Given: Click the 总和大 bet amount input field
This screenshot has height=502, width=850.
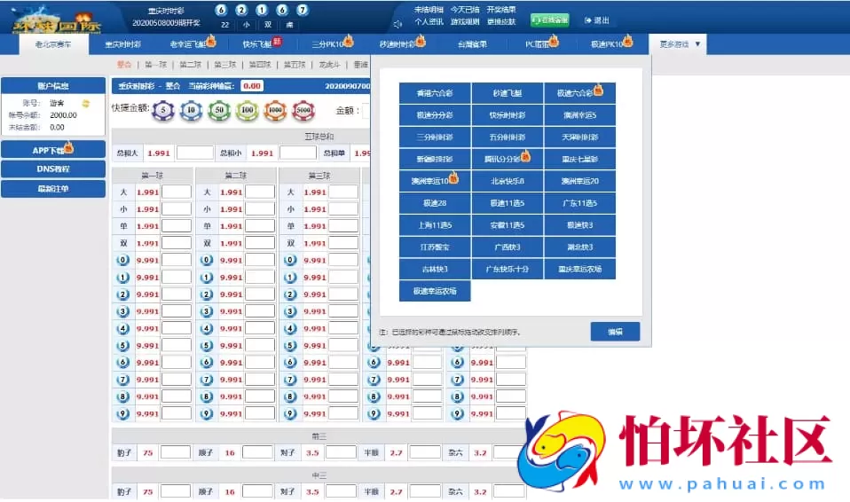Looking at the screenshot, I should [x=194, y=153].
